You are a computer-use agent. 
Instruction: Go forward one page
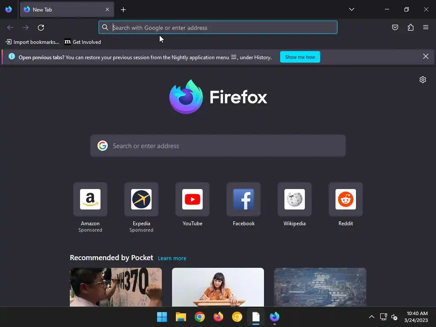[26, 28]
